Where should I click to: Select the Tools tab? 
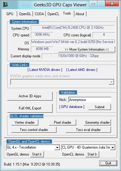pyautogui.click(x=67, y=14)
